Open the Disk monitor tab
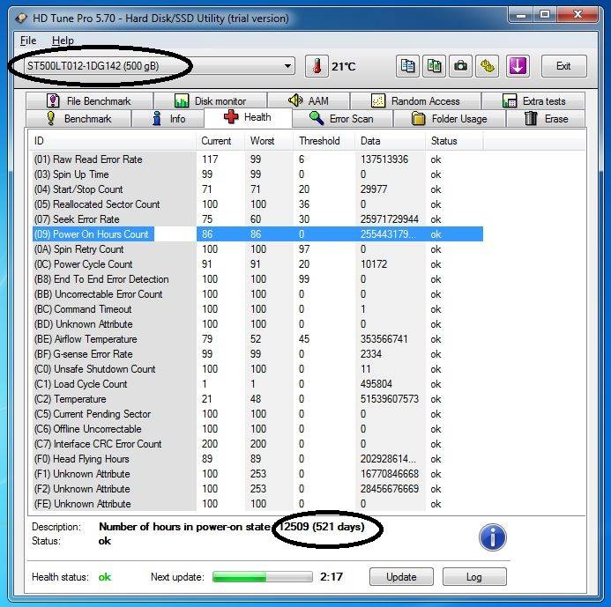Screen dimensions: 611x607 (x=211, y=100)
